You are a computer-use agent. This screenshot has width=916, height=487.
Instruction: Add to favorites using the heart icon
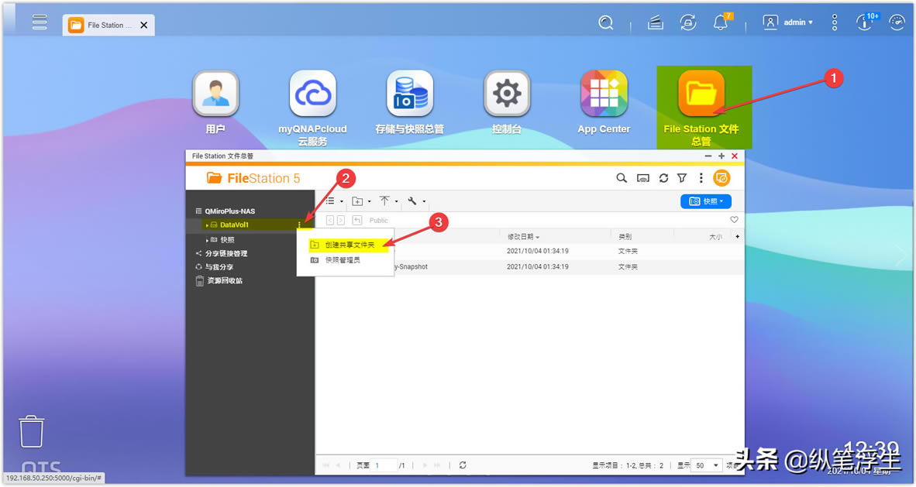pyautogui.click(x=735, y=220)
